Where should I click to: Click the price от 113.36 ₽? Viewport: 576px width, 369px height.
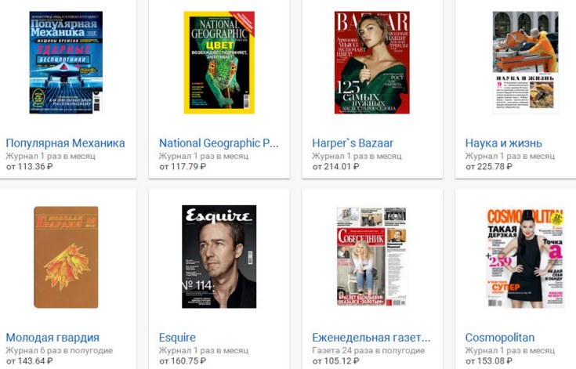tap(30, 167)
